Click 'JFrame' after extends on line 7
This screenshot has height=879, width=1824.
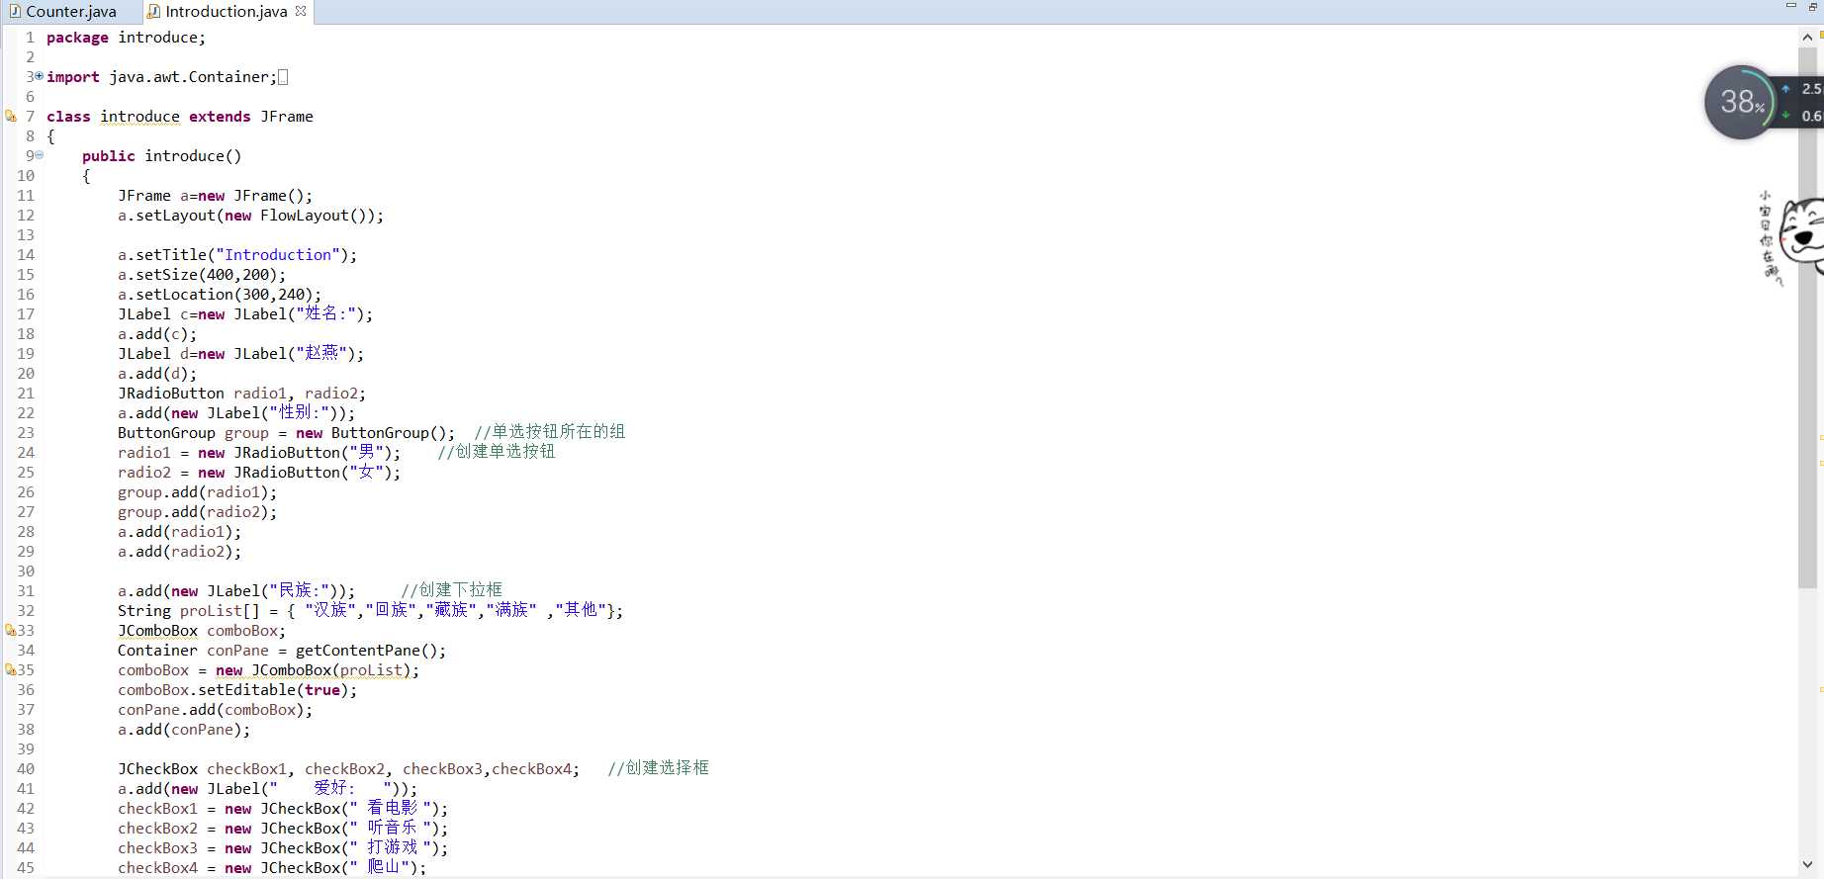(x=287, y=117)
